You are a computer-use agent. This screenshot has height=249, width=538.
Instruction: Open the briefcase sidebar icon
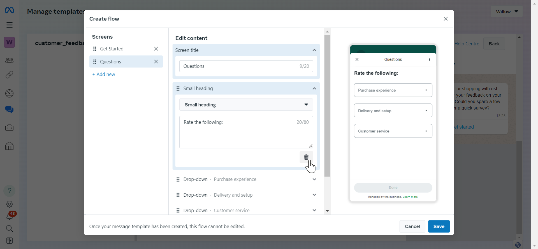pos(9,128)
